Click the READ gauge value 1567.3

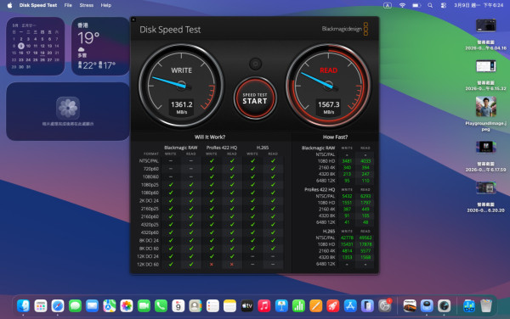point(328,104)
